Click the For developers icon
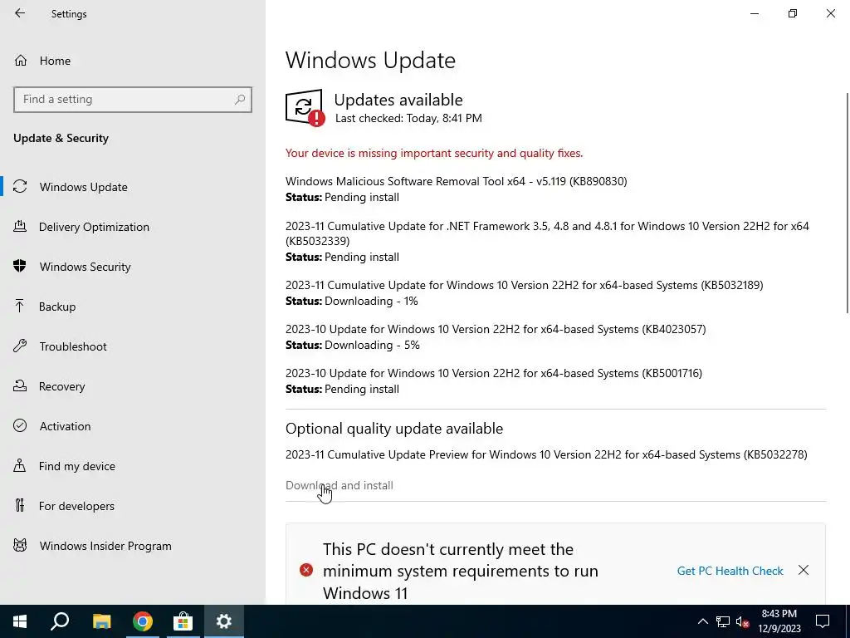This screenshot has height=638, width=850. click(20, 505)
